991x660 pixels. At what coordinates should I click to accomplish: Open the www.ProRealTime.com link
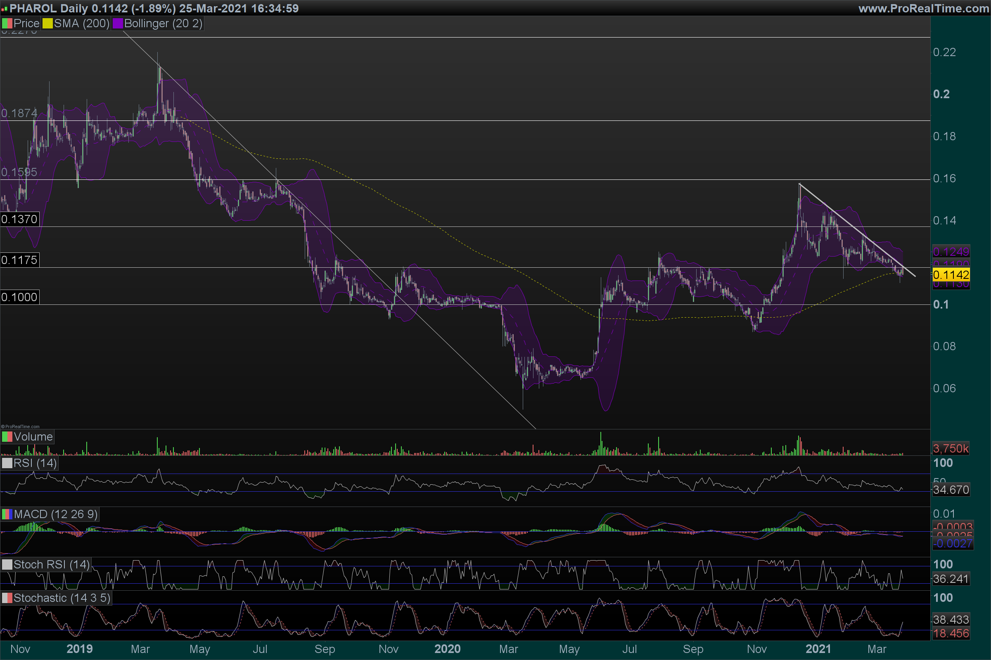tap(924, 8)
